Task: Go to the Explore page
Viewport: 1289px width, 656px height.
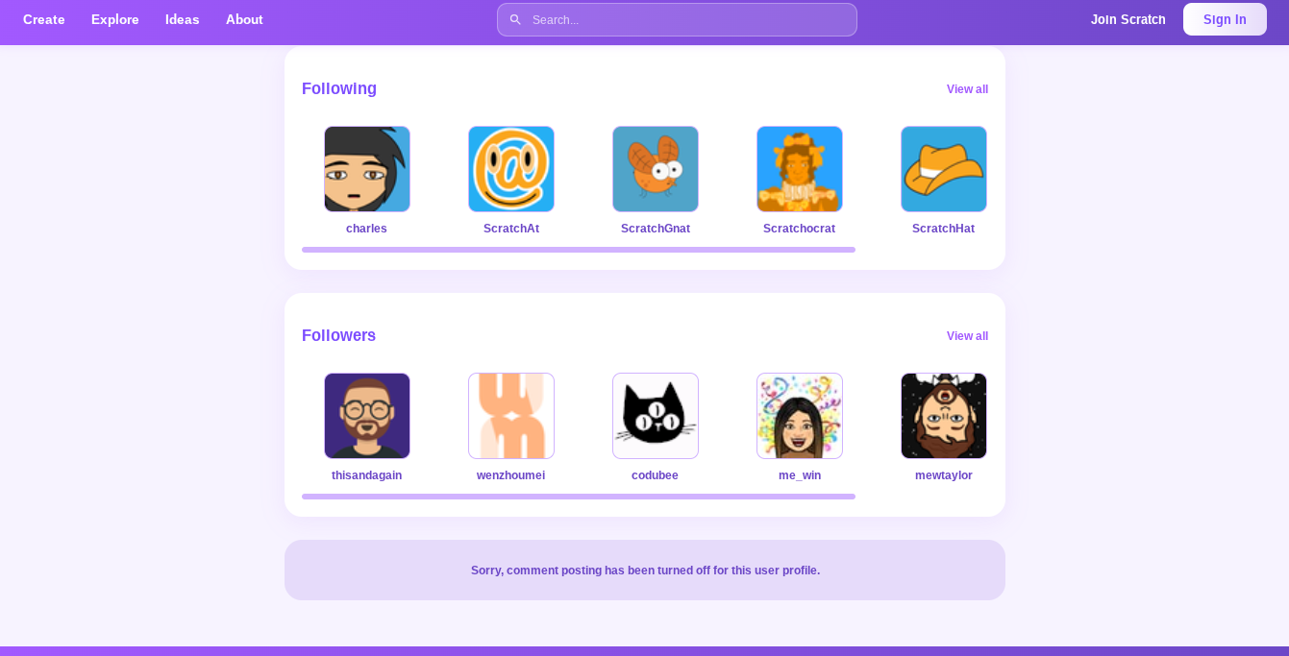Action: coord(115,19)
